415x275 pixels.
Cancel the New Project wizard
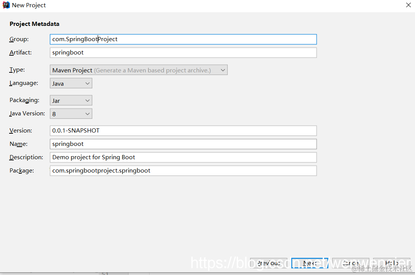coord(351,263)
